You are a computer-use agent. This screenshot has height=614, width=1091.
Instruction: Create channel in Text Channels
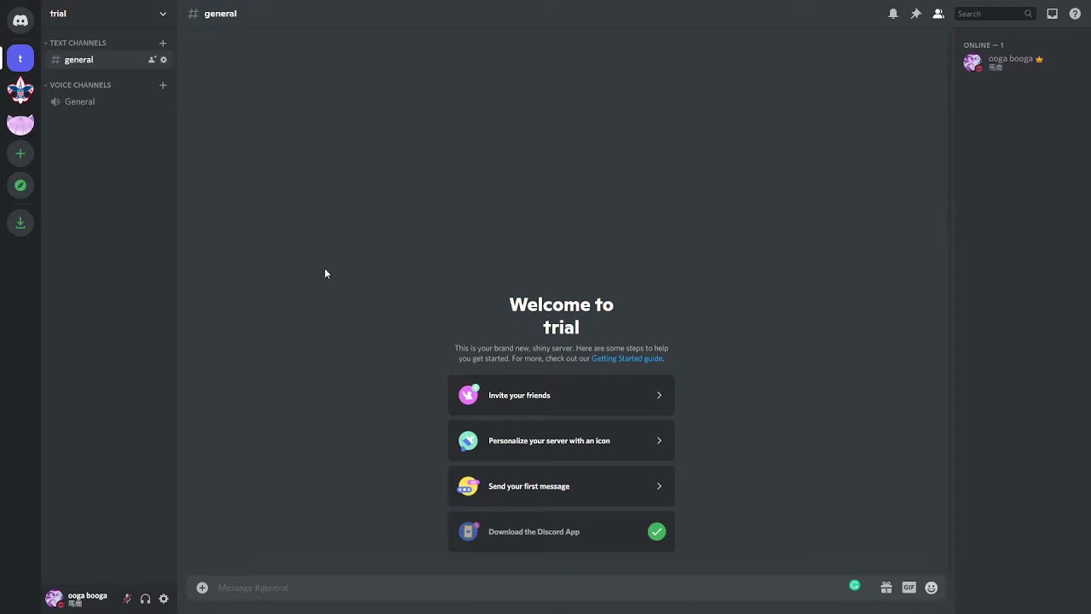pyautogui.click(x=163, y=43)
